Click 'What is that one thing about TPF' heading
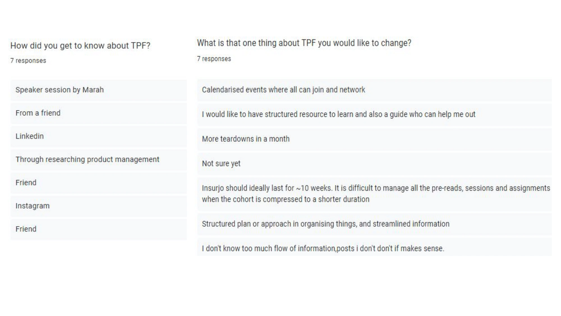Image resolution: width=561 pixels, height=316 pixels. pyautogui.click(x=304, y=43)
